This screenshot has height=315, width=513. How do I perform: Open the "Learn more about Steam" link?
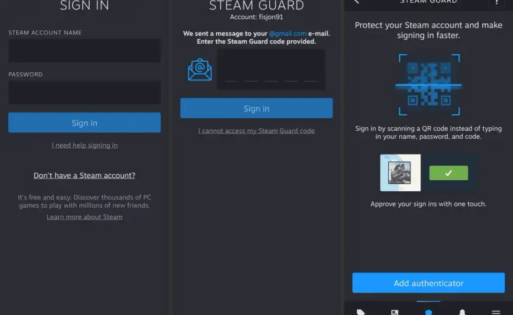(x=85, y=217)
